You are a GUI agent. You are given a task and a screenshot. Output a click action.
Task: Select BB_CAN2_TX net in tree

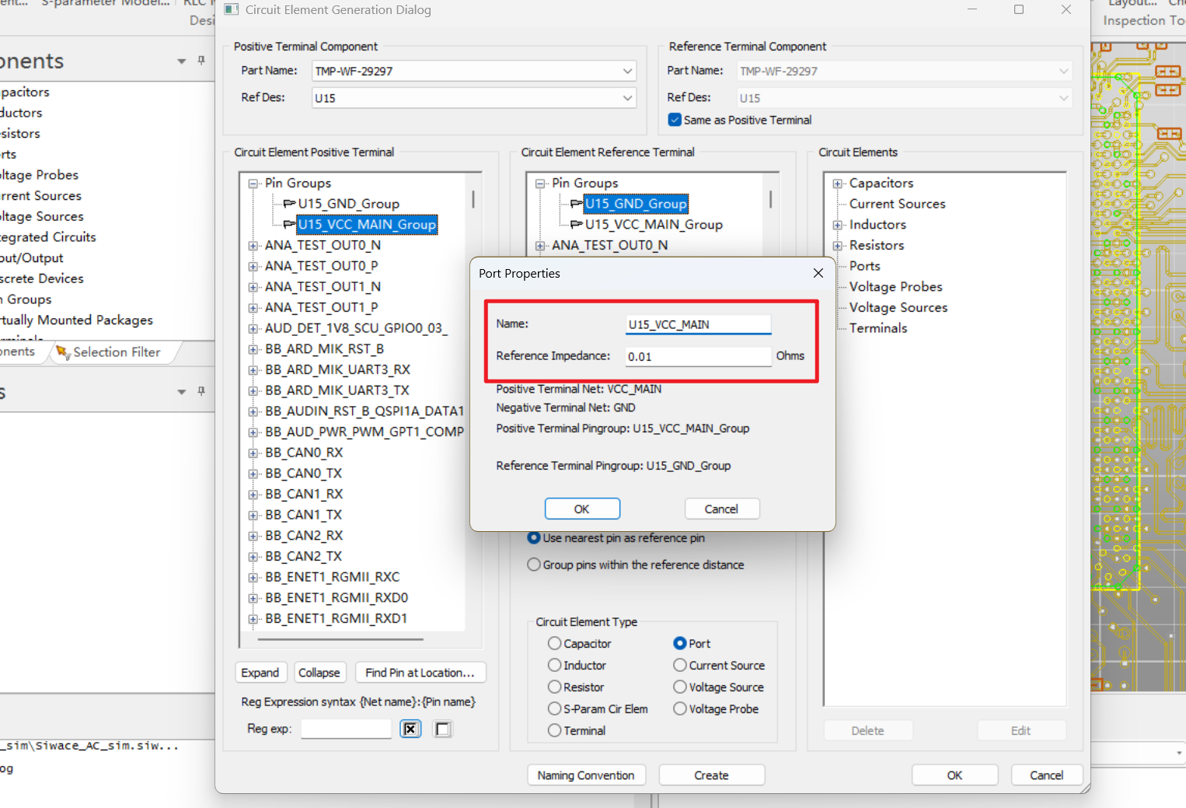tap(303, 557)
